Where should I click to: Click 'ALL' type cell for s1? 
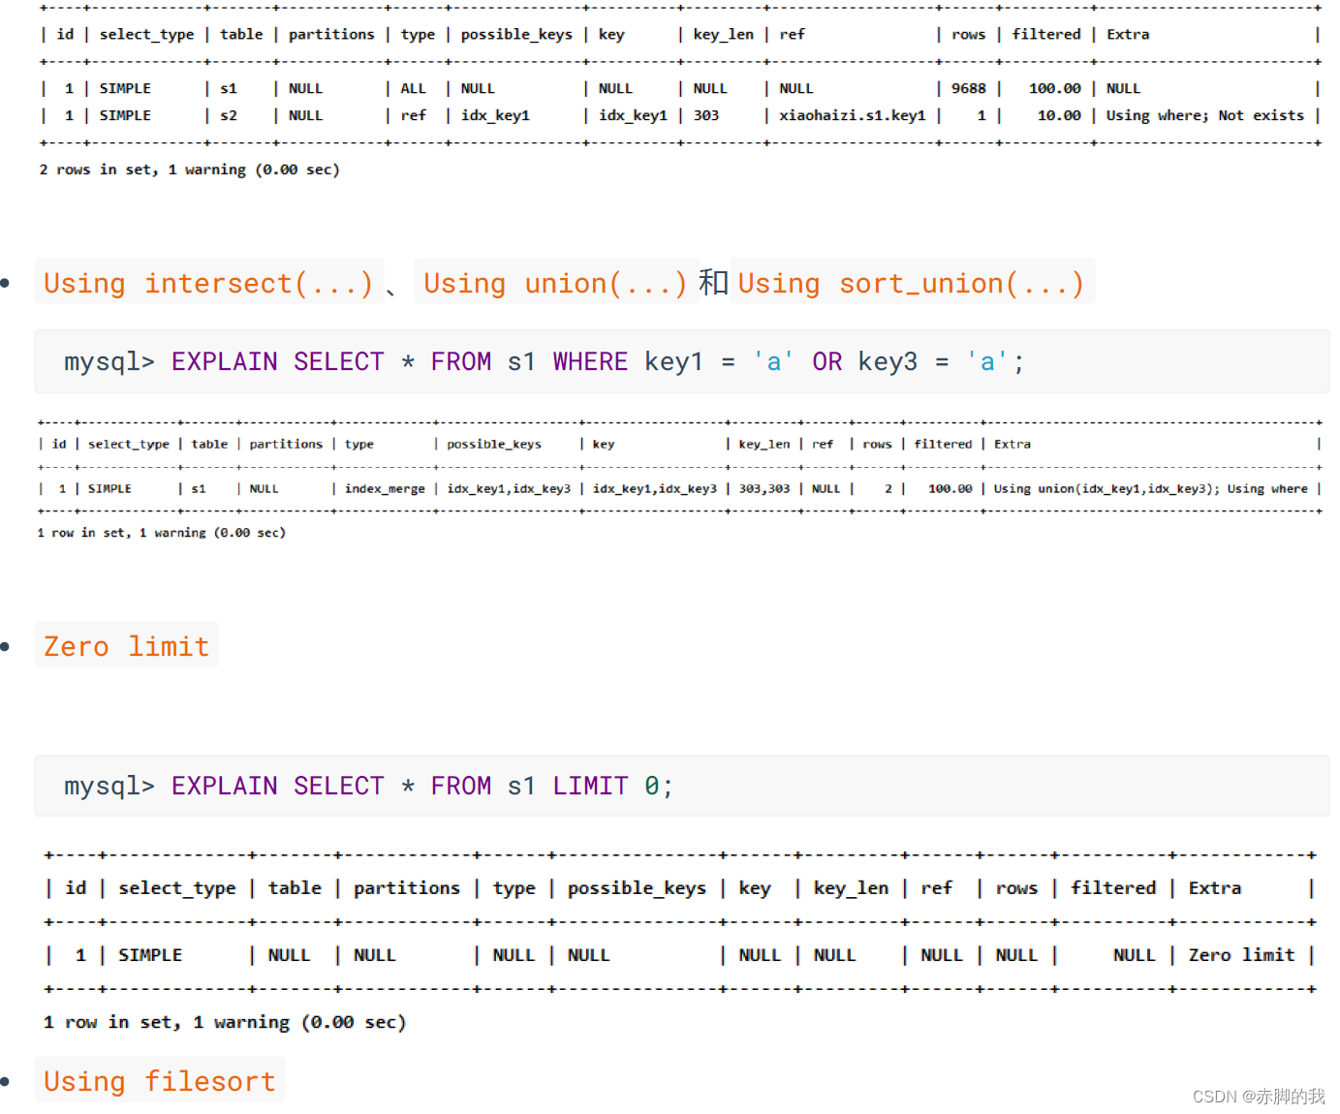(x=414, y=88)
